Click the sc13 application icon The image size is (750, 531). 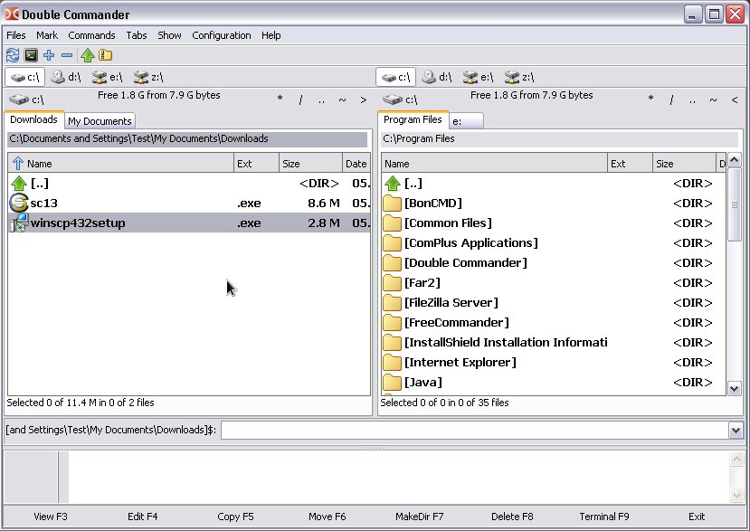[x=19, y=203]
